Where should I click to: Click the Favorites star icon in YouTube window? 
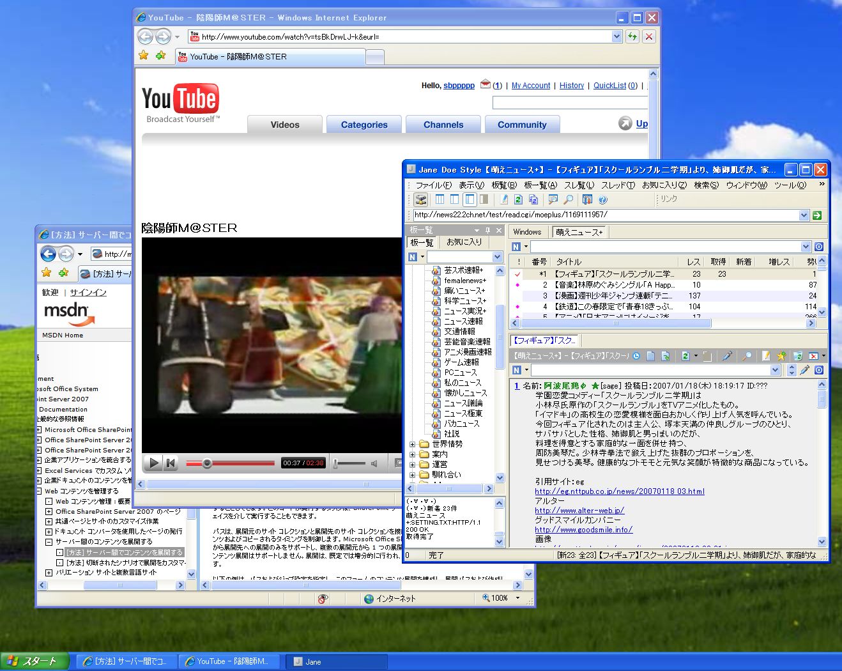coord(144,56)
